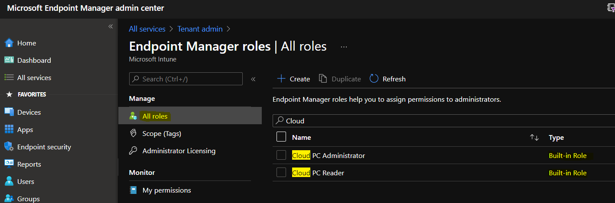Viewport: 615px width, 203px height.
Task: Open the Reports icon
Action: [x=9, y=164]
